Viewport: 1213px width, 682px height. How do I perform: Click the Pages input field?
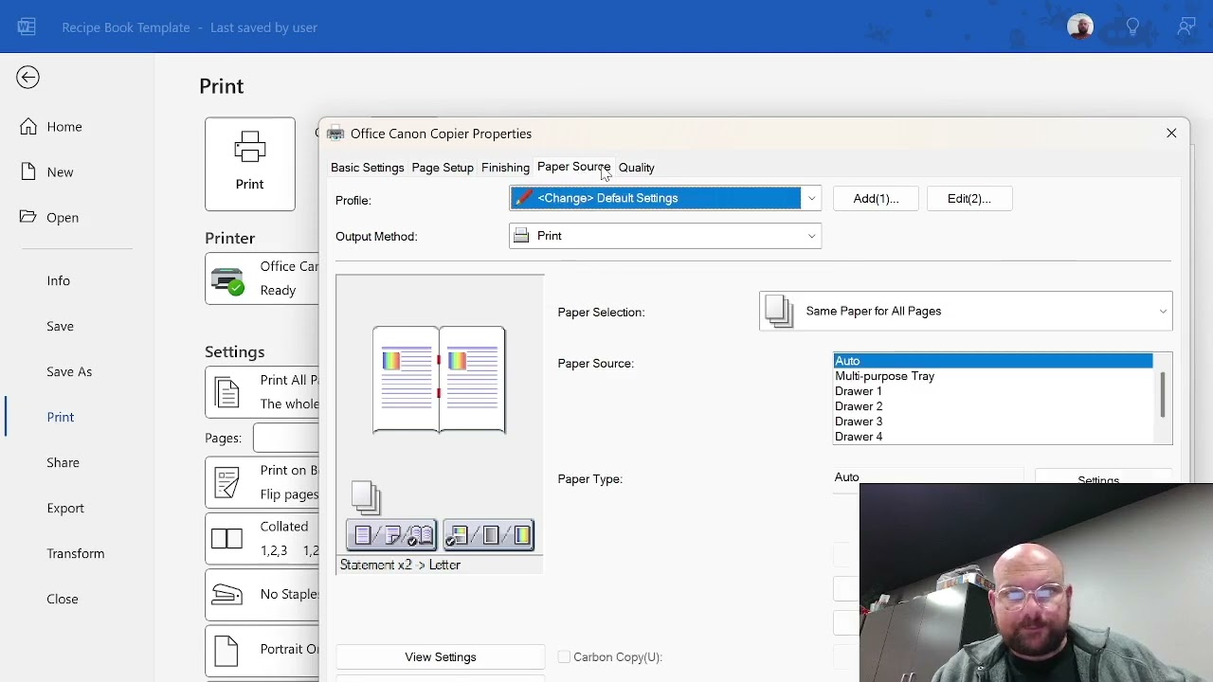286,438
